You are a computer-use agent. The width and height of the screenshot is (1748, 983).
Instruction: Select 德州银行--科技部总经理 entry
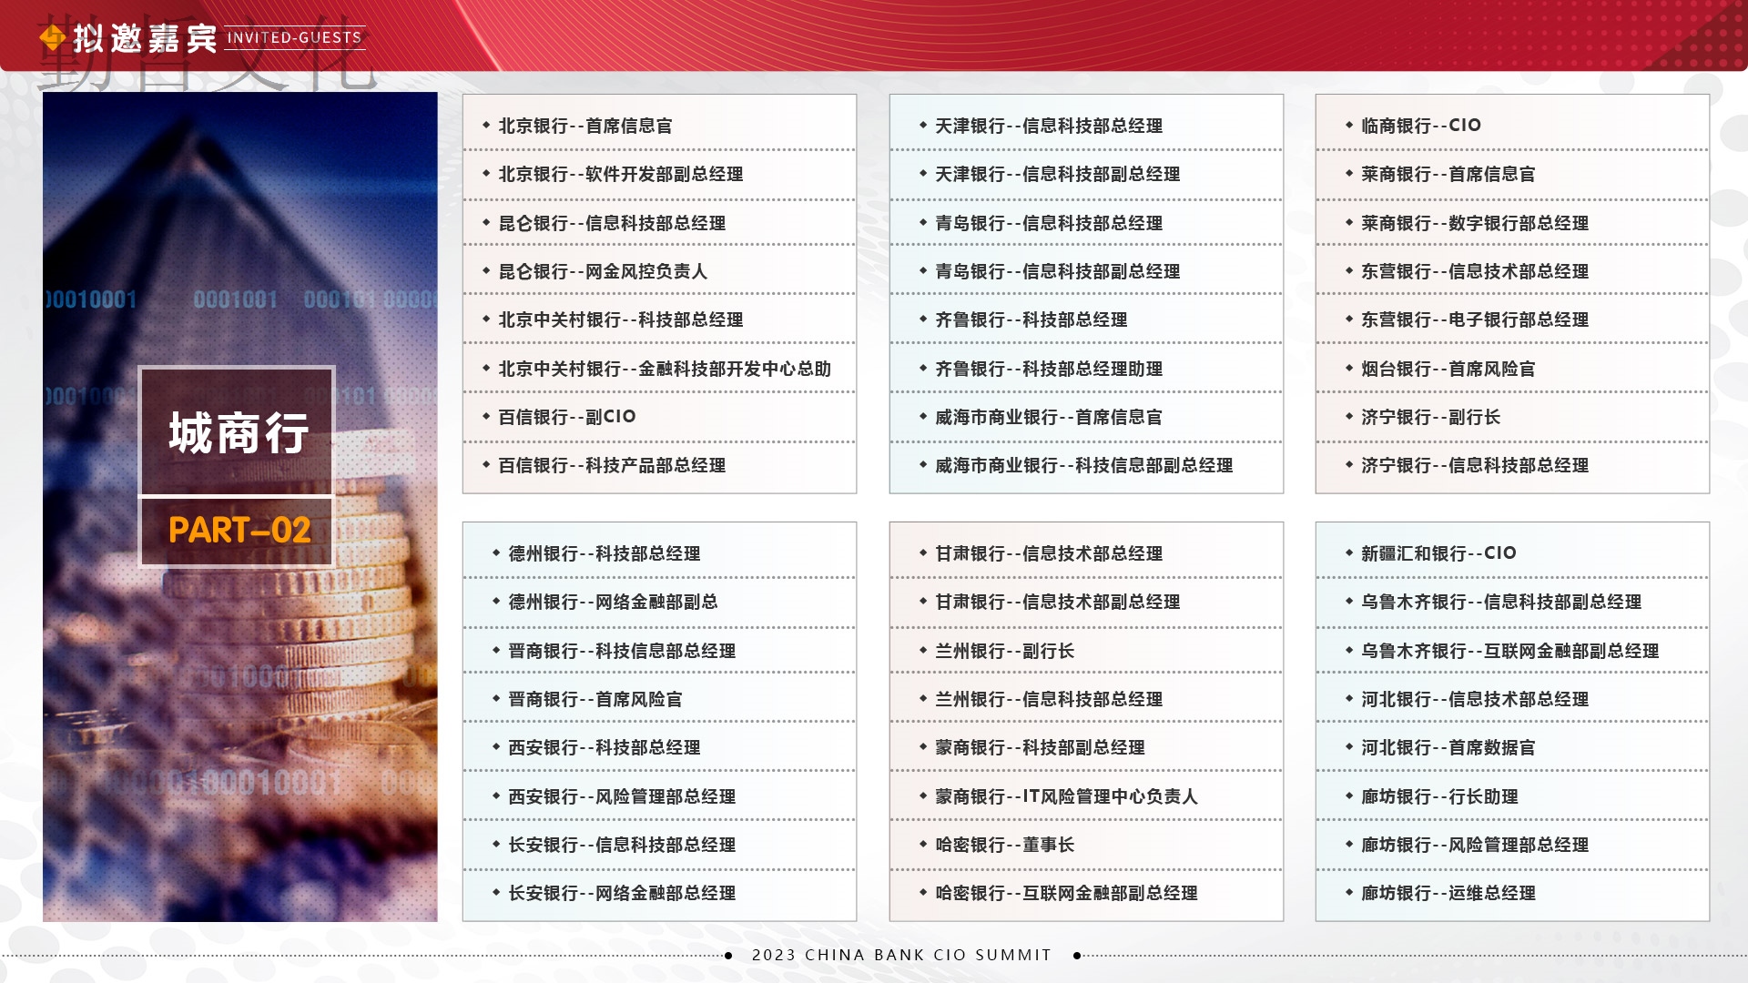click(604, 553)
